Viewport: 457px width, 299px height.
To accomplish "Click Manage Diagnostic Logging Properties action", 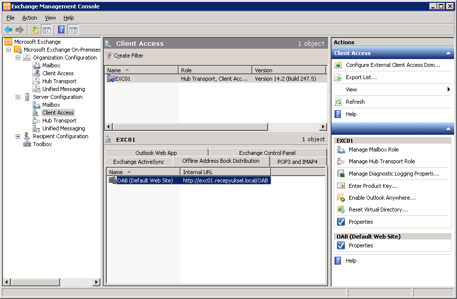I will point(394,174).
